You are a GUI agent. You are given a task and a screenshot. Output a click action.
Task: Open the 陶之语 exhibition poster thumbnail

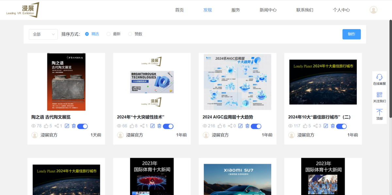(x=66, y=82)
